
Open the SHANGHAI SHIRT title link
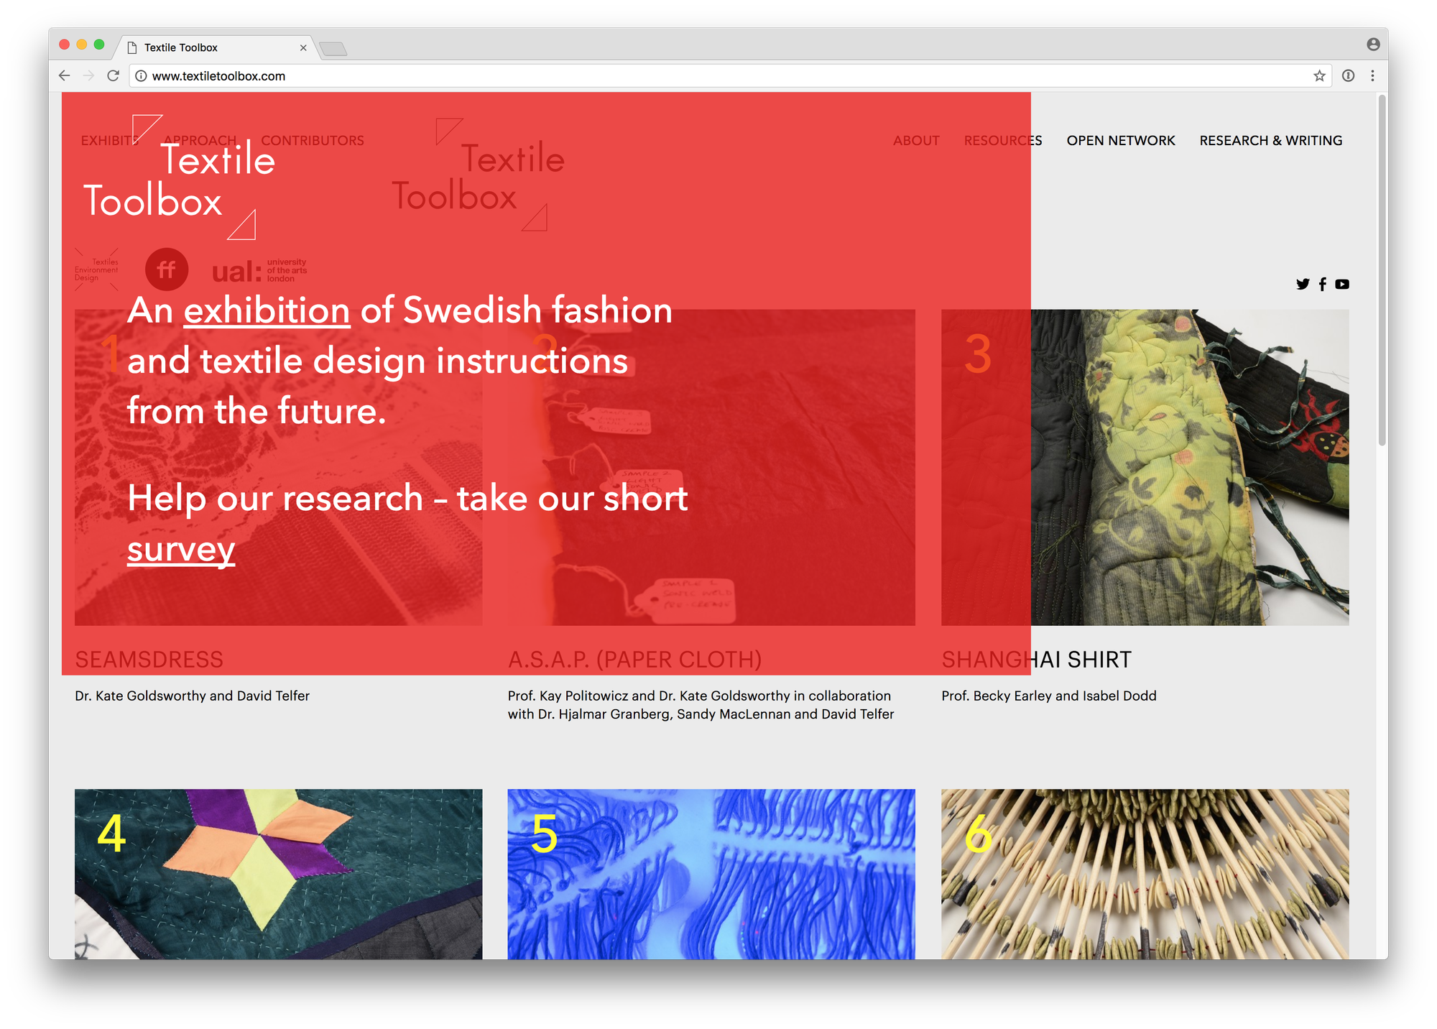tap(1036, 659)
